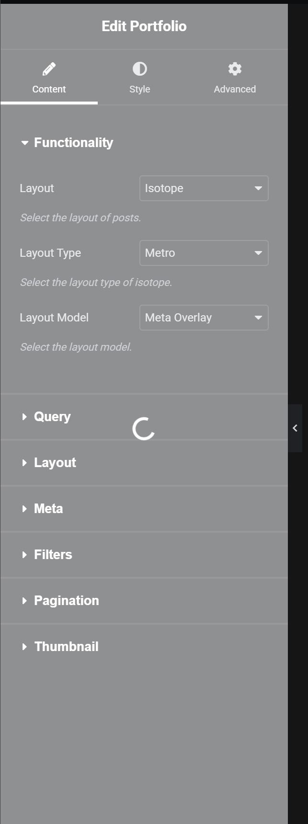The height and width of the screenshot is (824, 308).
Task: Click the Functionality section title
Action: tap(74, 143)
